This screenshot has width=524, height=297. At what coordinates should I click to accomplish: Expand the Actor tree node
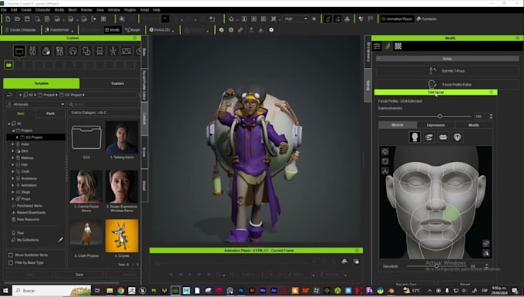[13, 144]
